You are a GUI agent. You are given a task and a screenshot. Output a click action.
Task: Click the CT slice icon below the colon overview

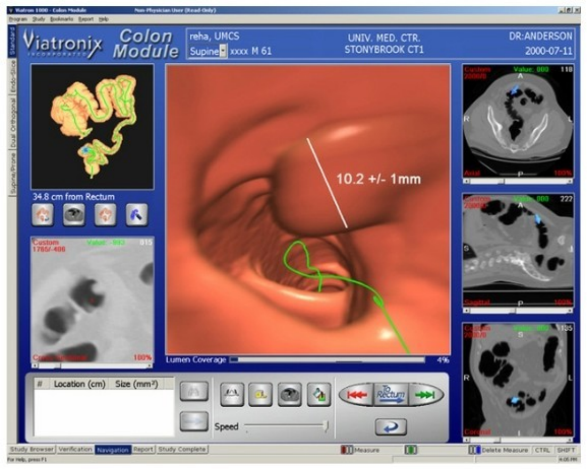tap(74, 215)
